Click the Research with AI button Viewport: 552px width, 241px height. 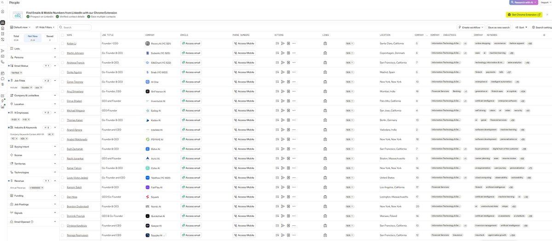523,2
